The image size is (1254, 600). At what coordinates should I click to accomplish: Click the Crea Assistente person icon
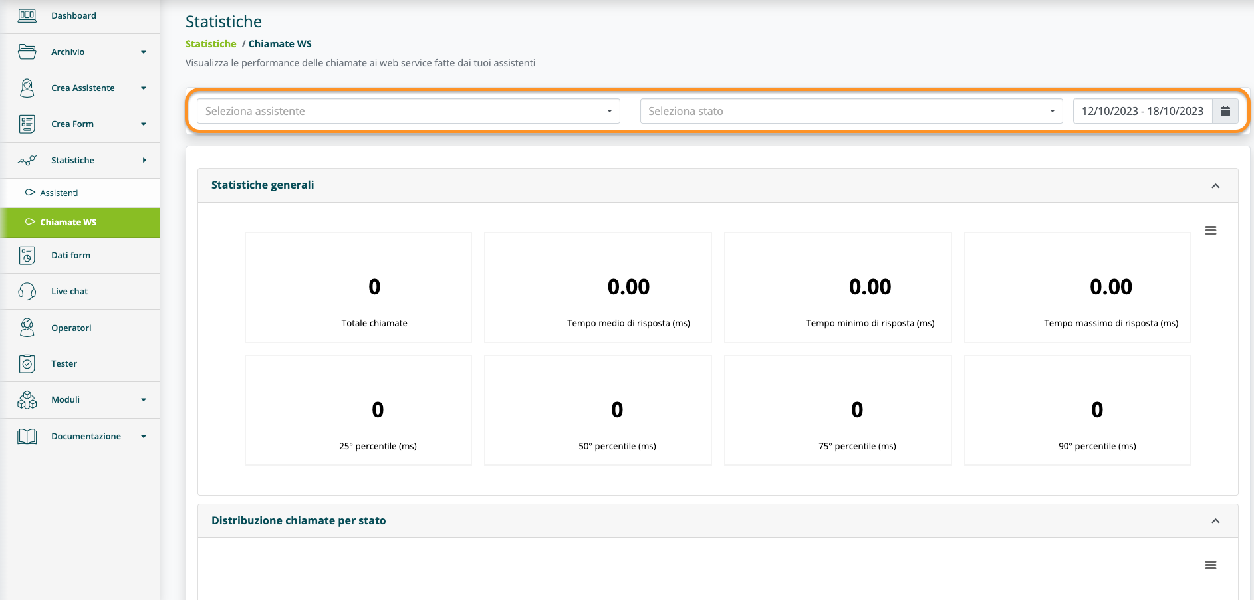(x=27, y=88)
